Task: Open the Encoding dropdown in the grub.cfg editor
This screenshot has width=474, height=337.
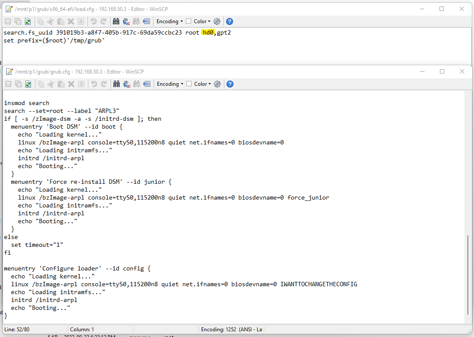Action: tap(169, 84)
